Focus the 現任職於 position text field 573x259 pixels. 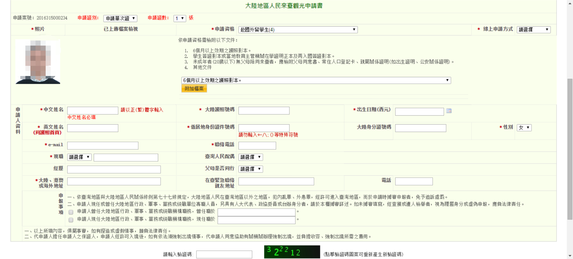pyautogui.click(x=257, y=220)
